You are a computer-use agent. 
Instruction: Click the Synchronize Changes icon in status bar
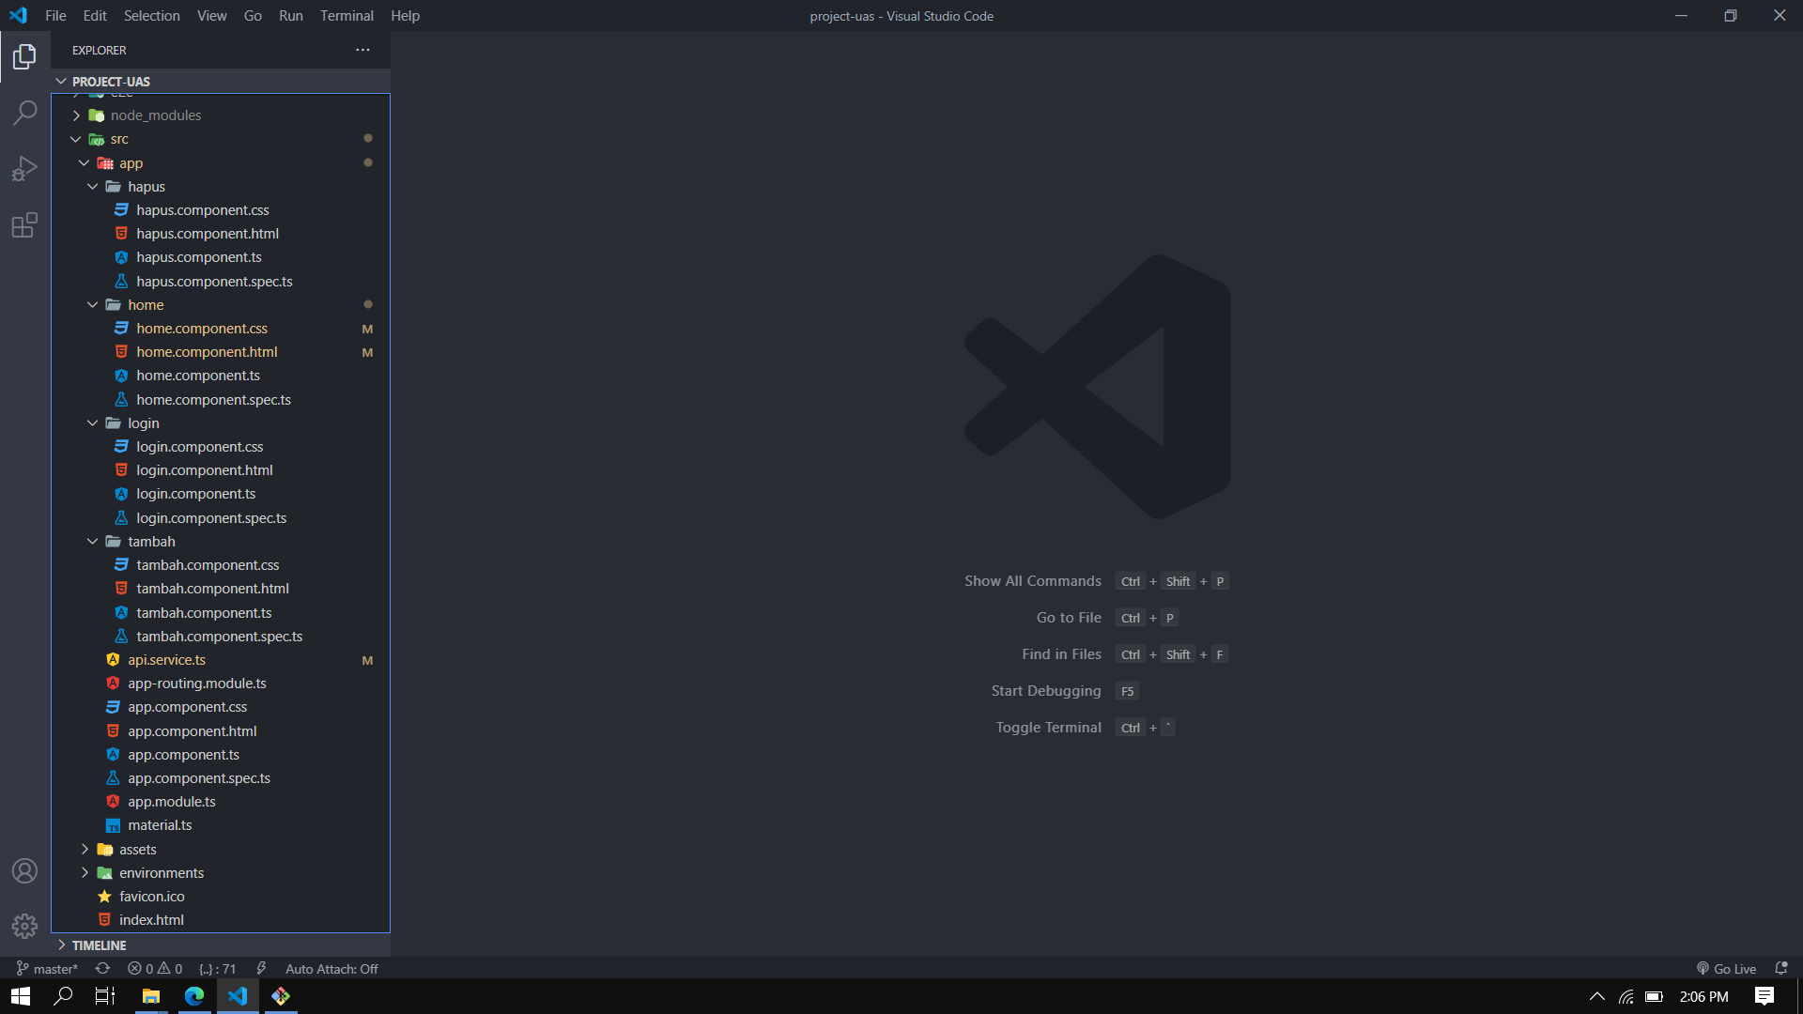click(102, 968)
